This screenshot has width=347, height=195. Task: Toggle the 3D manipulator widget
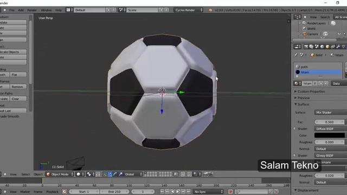[105, 174]
